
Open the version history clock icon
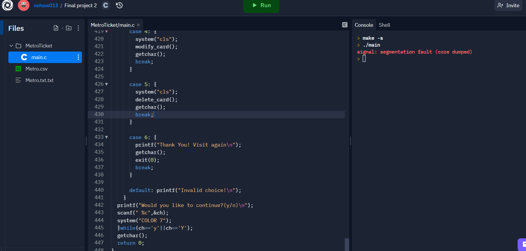pos(119,5)
